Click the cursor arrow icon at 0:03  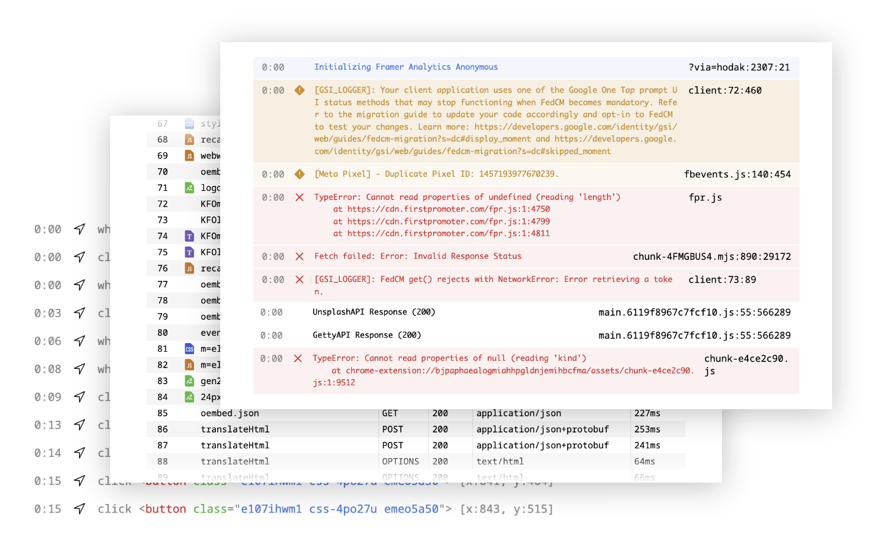pyautogui.click(x=80, y=313)
